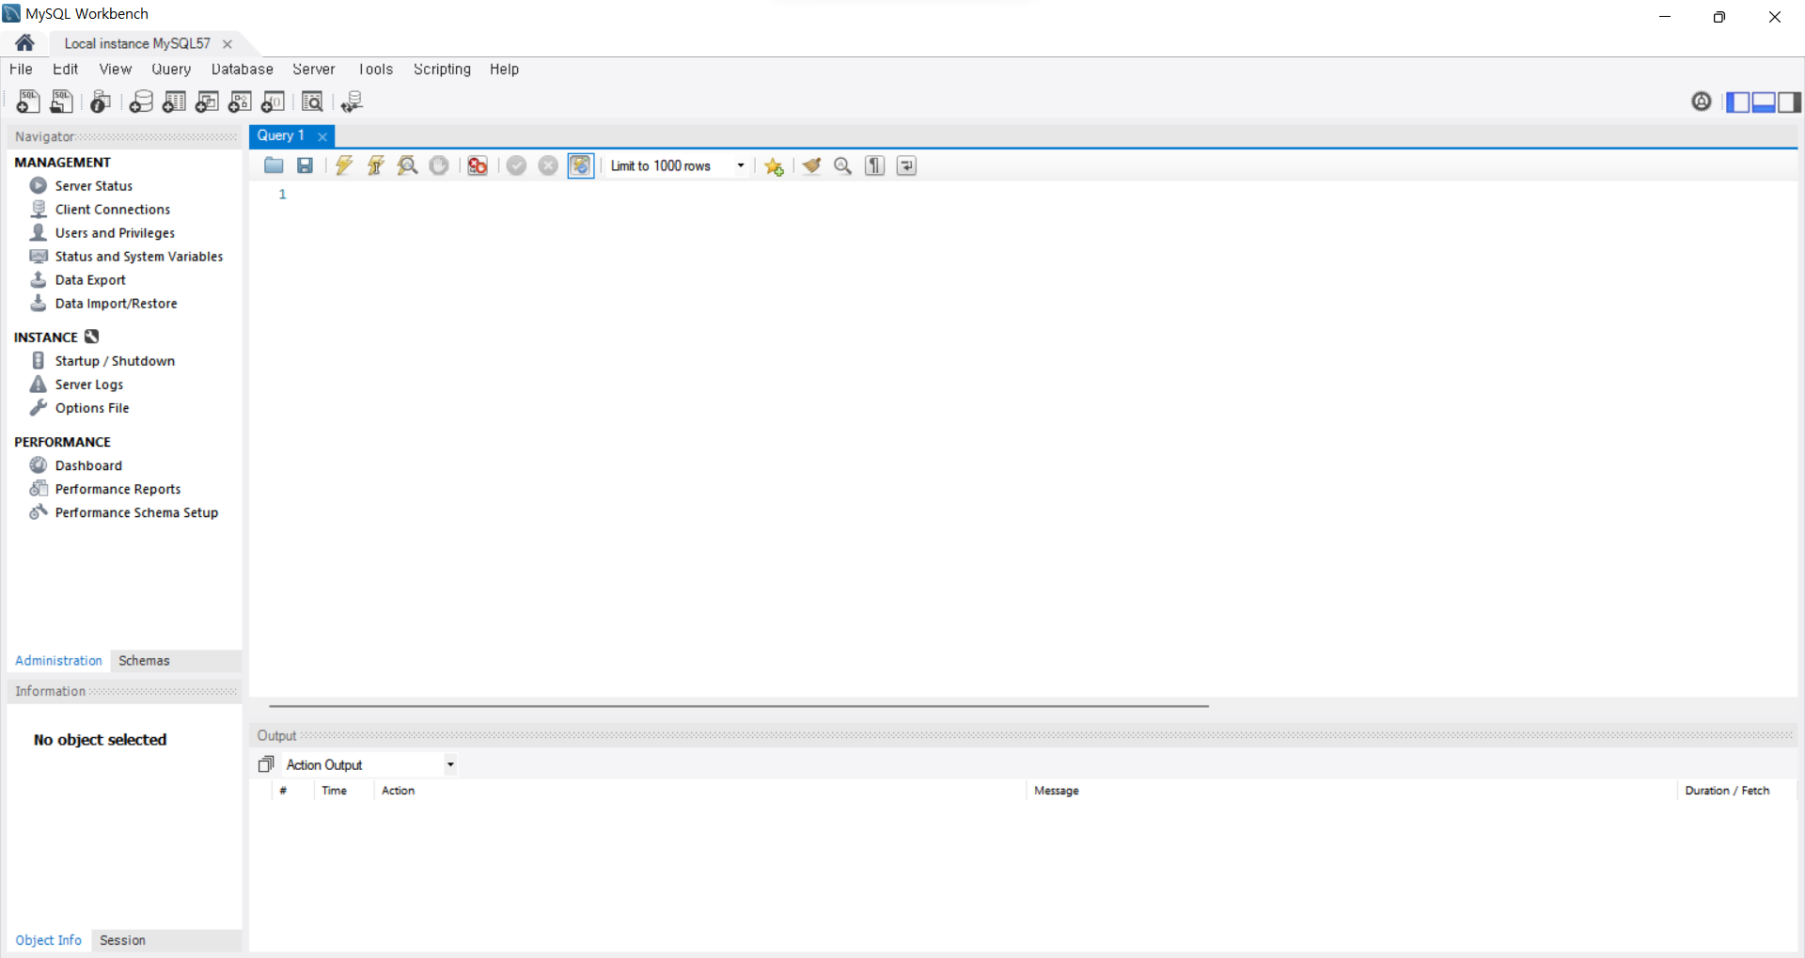The height and width of the screenshot is (958, 1805).
Task: Open Client Connections
Action: (113, 210)
